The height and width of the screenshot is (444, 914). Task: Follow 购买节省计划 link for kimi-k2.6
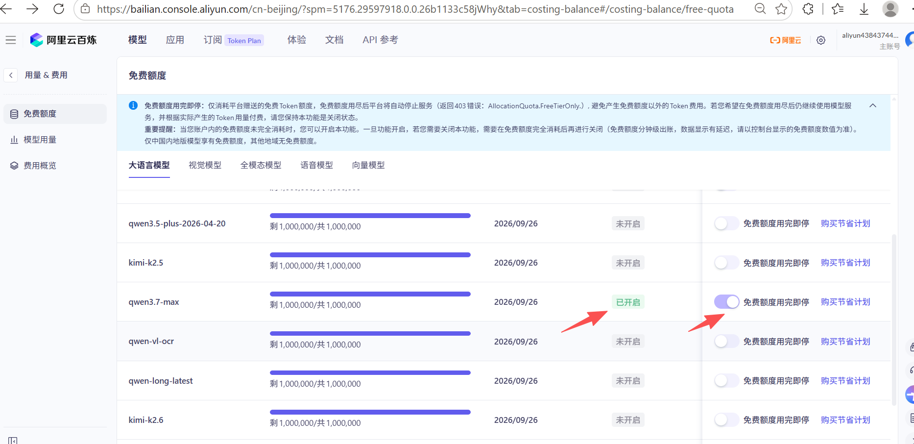point(845,419)
